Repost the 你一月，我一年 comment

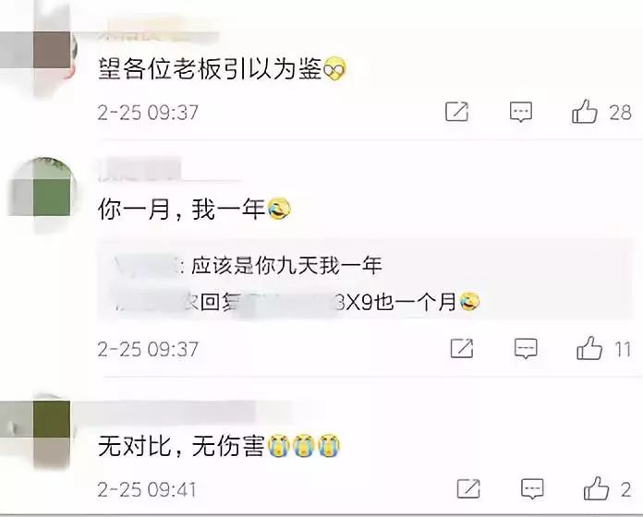(x=462, y=349)
